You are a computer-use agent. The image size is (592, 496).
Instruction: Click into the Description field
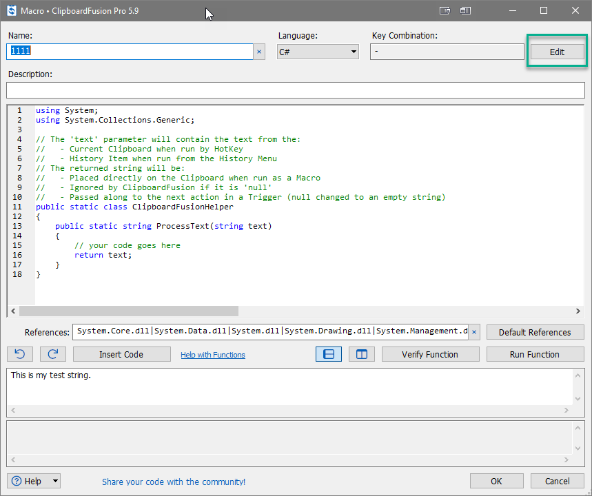click(x=296, y=90)
